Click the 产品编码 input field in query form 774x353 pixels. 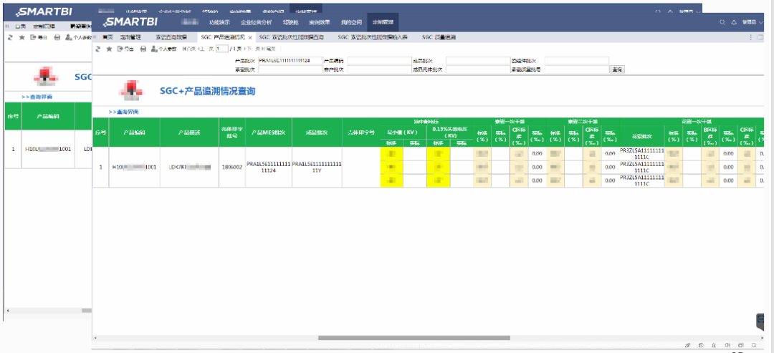379,61
